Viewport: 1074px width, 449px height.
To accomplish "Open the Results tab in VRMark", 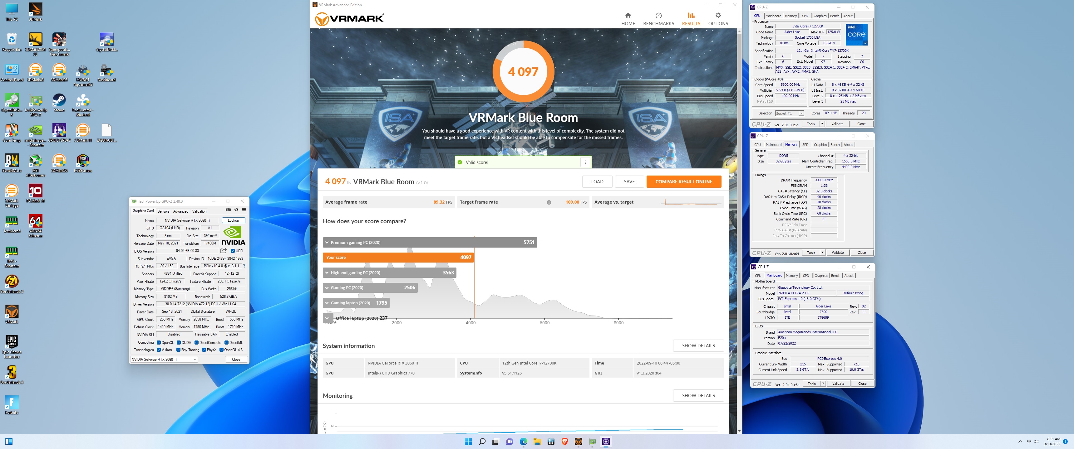I will [x=691, y=19].
